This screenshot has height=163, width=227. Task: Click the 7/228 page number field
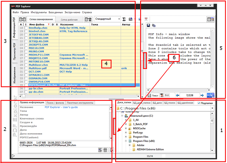tap(190, 95)
